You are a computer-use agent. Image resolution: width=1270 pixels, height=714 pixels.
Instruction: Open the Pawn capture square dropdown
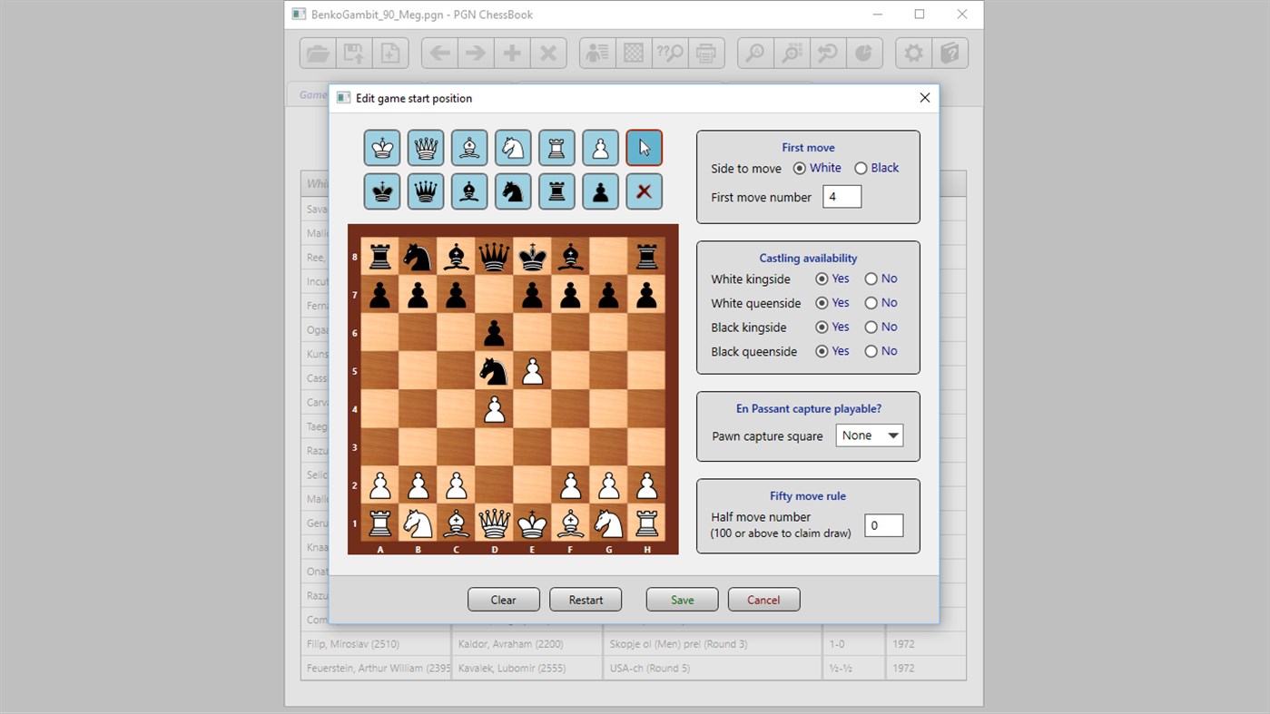869,435
